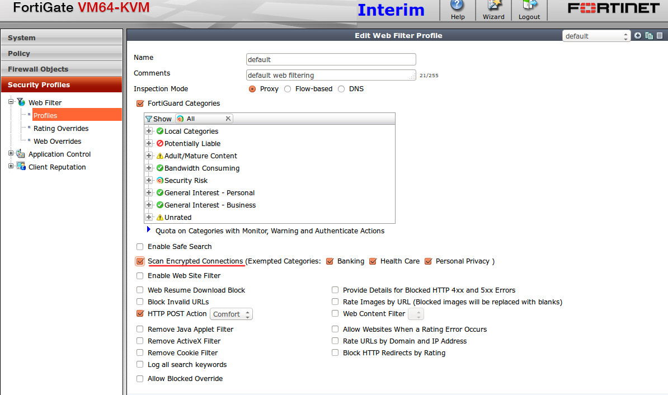Open the System menu section
This screenshot has height=395, width=668.
pos(62,37)
